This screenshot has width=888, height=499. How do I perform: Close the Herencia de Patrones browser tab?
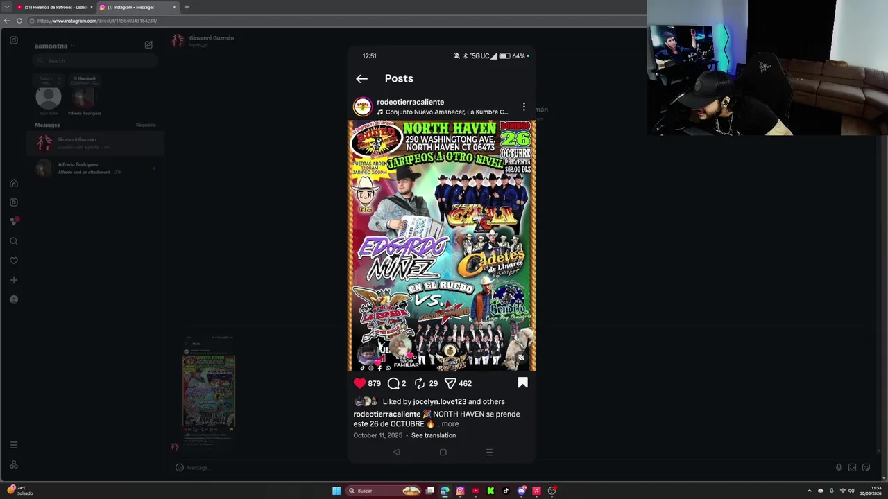coord(91,7)
